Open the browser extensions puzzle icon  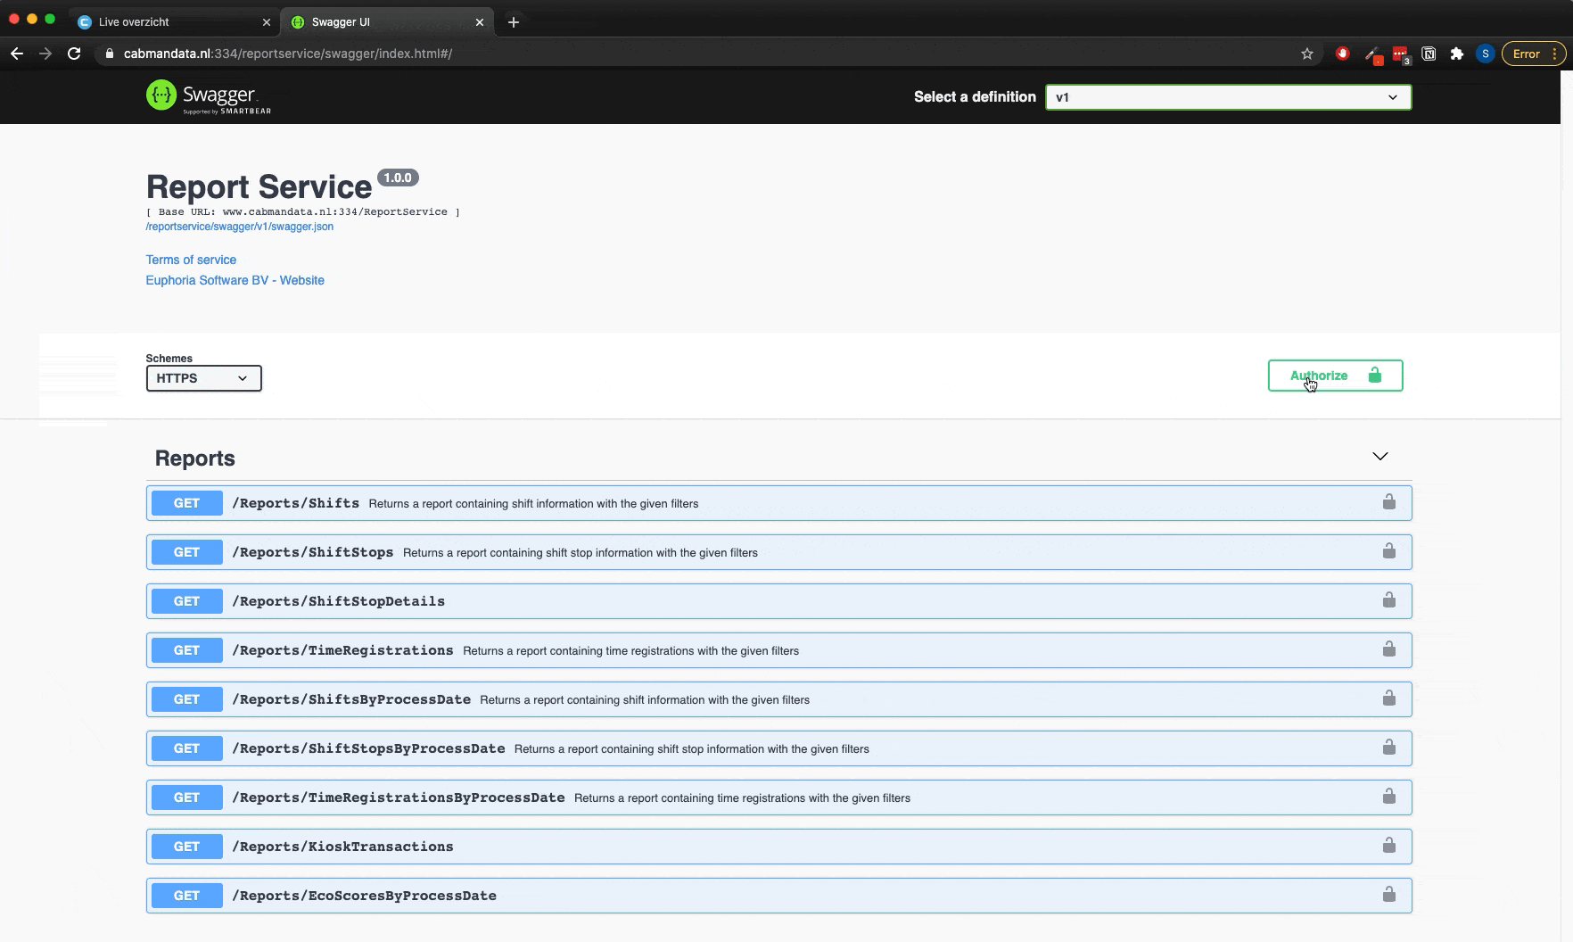(x=1456, y=54)
